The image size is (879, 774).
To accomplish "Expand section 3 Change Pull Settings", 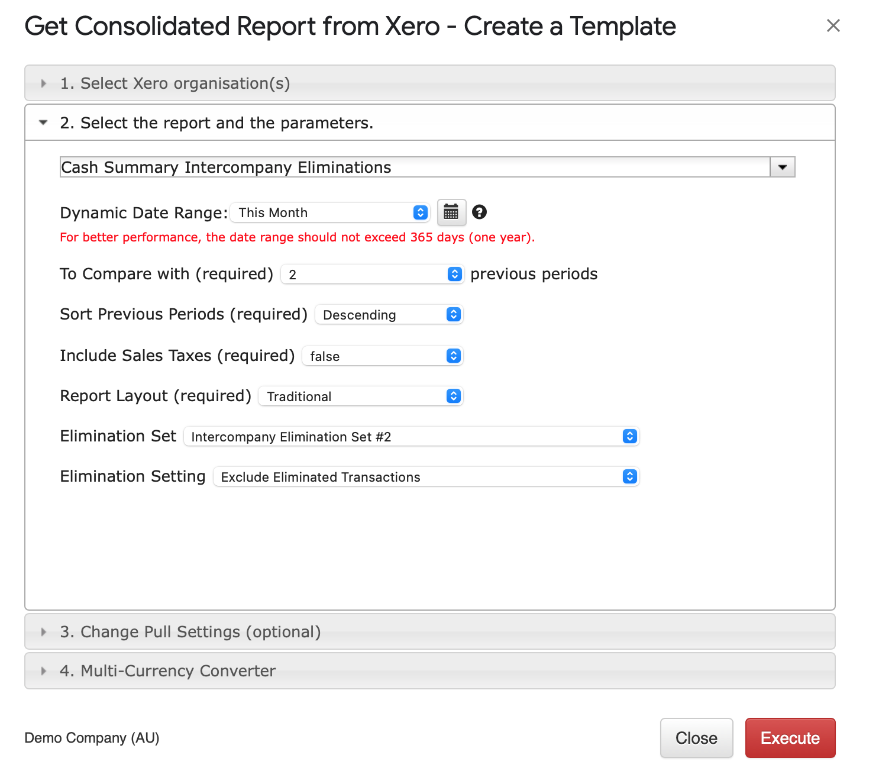I will (x=430, y=631).
